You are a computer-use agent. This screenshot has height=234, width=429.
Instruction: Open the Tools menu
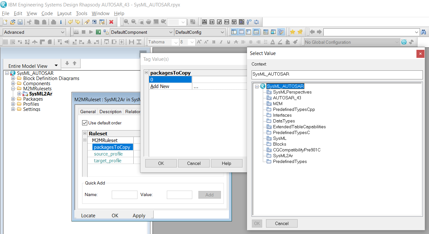81,14
